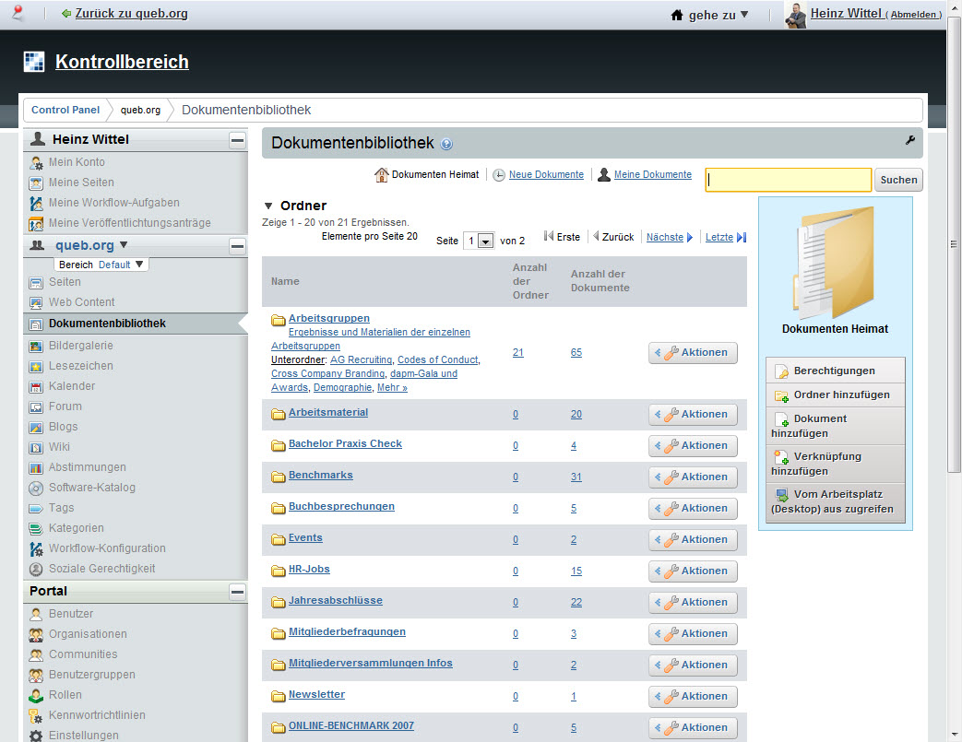Select Berechtigungen in the side menu

pyautogui.click(x=834, y=371)
